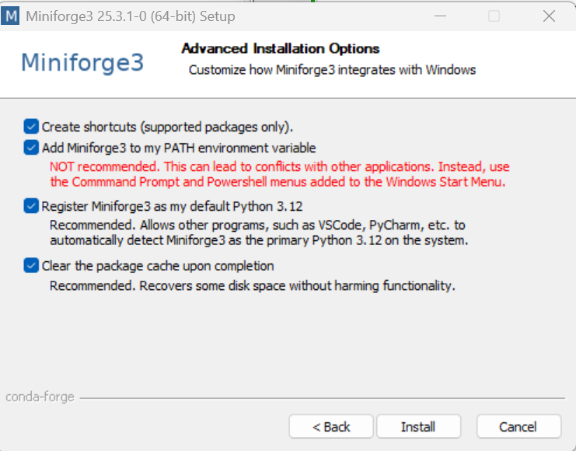This screenshot has height=451, width=576.
Task: Click the 'Recovers some disk space' description
Action: pos(252,285)
